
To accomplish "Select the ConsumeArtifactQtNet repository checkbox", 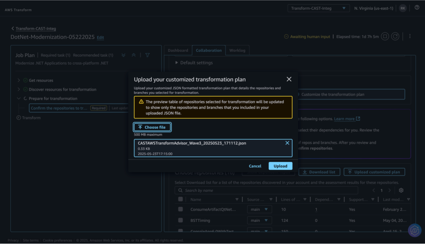I will coord(180,209).
